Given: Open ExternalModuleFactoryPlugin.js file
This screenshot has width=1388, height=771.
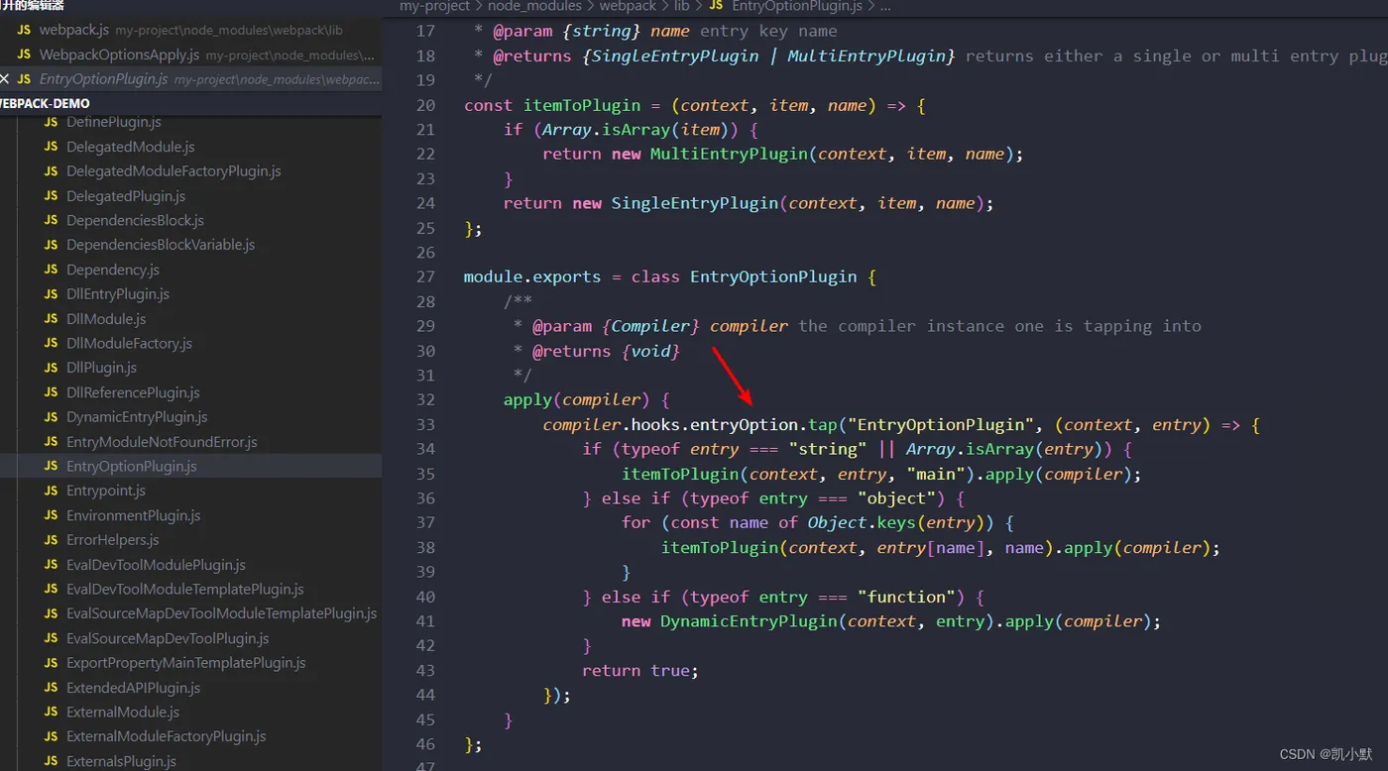Looking at the screenshot, I should pos(166,736).
